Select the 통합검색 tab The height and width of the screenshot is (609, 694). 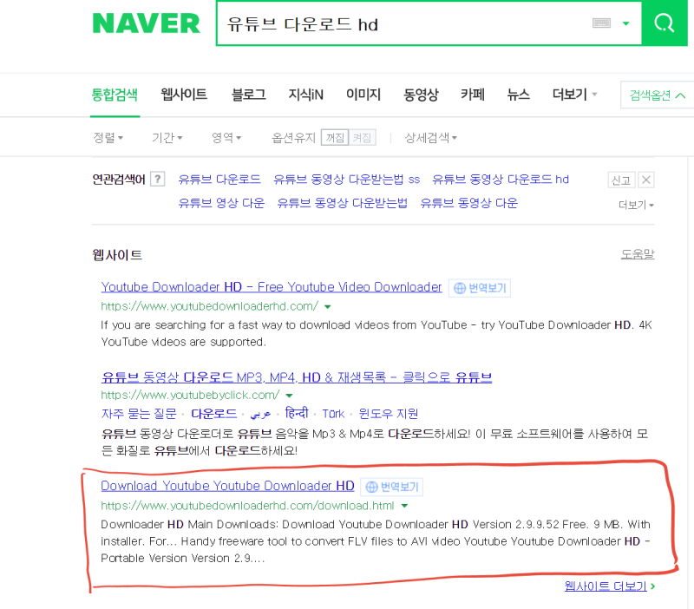click(x=115, y=95)
